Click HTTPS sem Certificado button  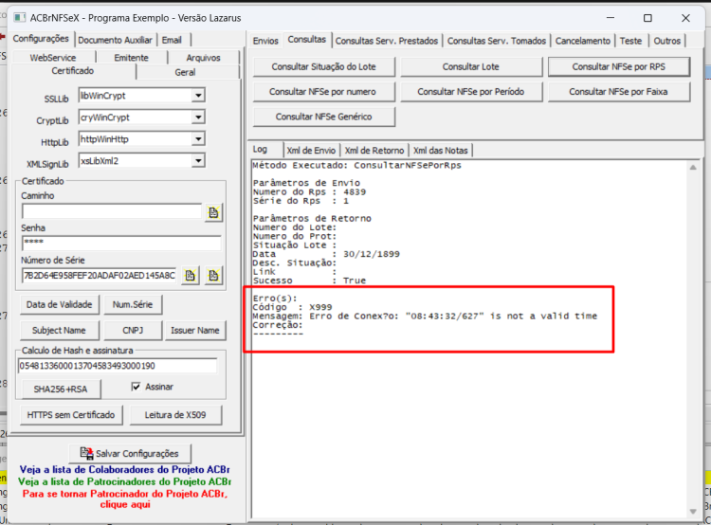coord(71,415)
